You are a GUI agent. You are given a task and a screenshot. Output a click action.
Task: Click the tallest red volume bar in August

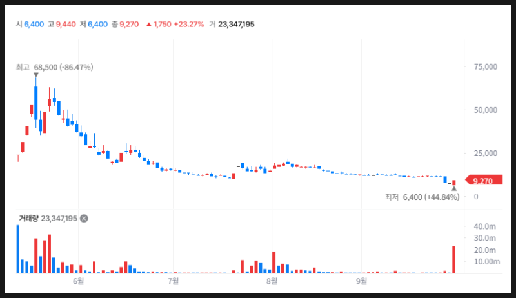coord(273,263)
